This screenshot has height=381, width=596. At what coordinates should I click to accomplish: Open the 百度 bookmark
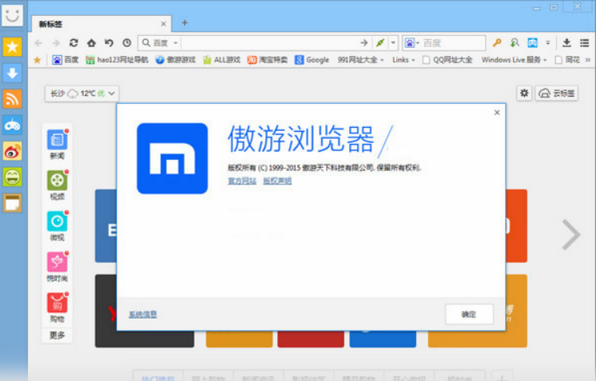tap(65, 60)
